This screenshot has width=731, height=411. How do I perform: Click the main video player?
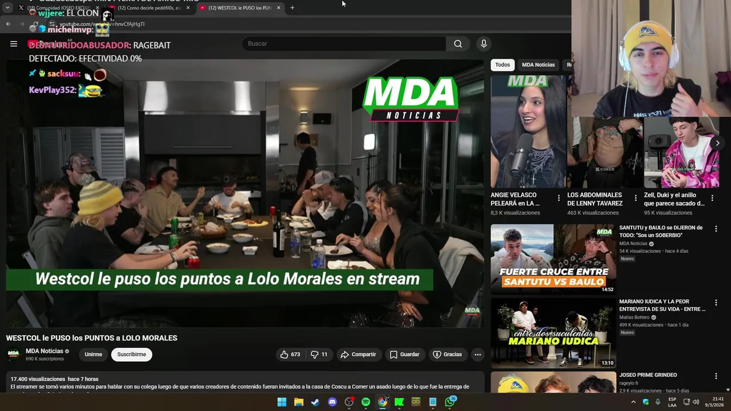tap(245, 193)
